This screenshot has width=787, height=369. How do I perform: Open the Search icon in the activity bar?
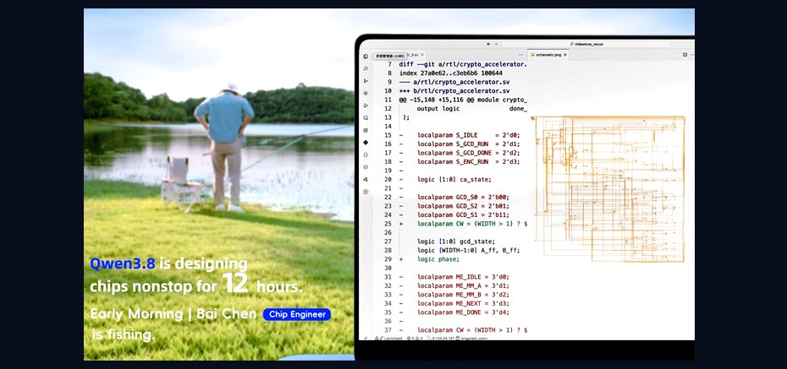[x=366, y=68]
